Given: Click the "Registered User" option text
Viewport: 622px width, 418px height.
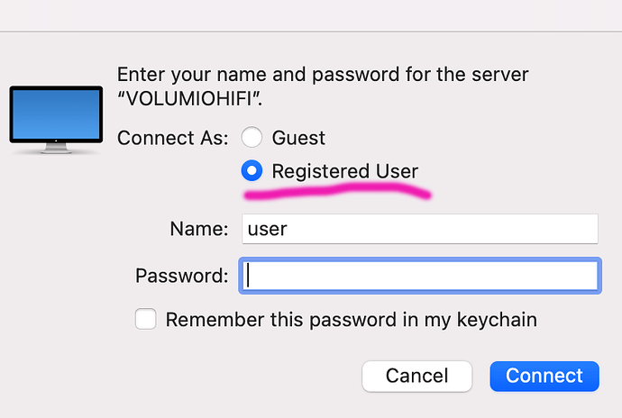Looking at the screenshot, I should click(344, 171).
